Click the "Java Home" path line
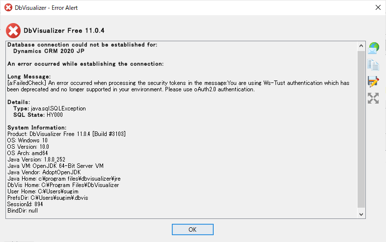The height and width of the screenshot is (242, 386). [x=64, y=179]
